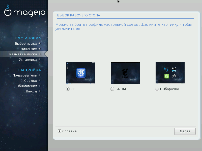Screen dimensions: 202x151
Task: Click the Выход step in sidebar
Action: pos(31,91)
